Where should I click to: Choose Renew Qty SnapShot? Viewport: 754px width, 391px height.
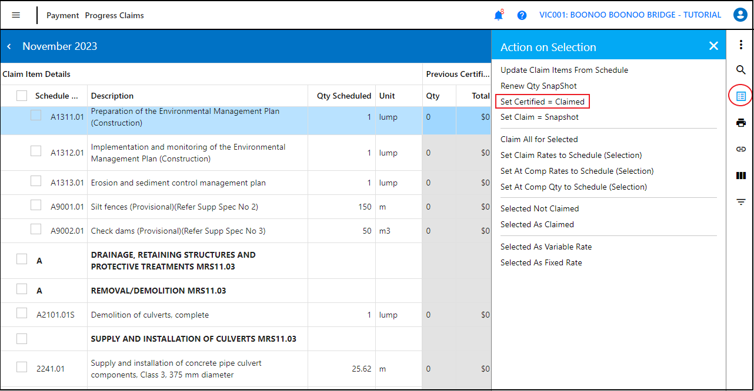[x=538, y=86]
